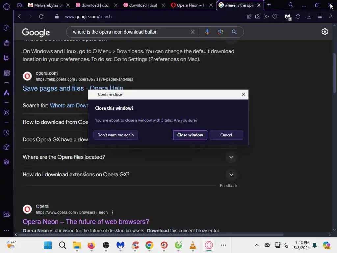Screen dimensions: 337x253
Task: Open a new tab with plus button
Action: [x=269, y=5]
